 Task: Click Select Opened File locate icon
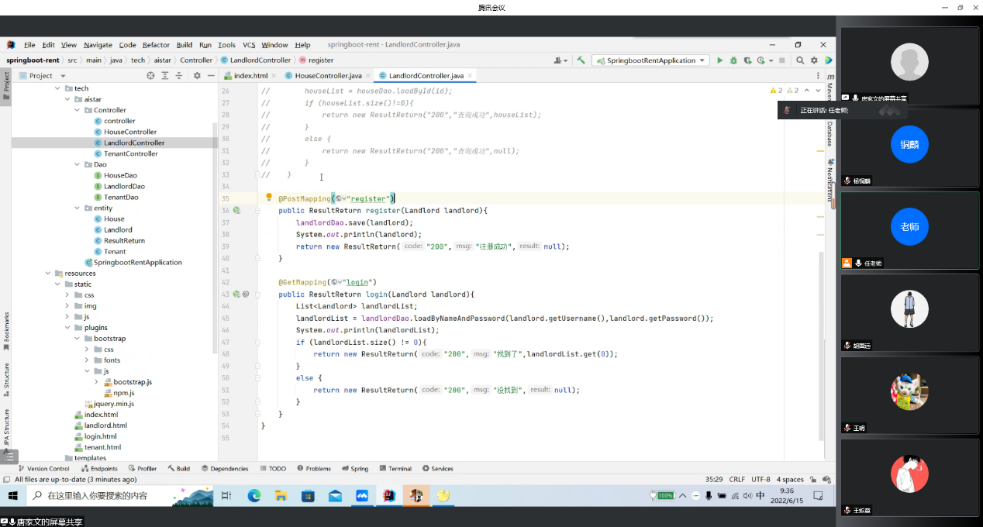point(150,76)
